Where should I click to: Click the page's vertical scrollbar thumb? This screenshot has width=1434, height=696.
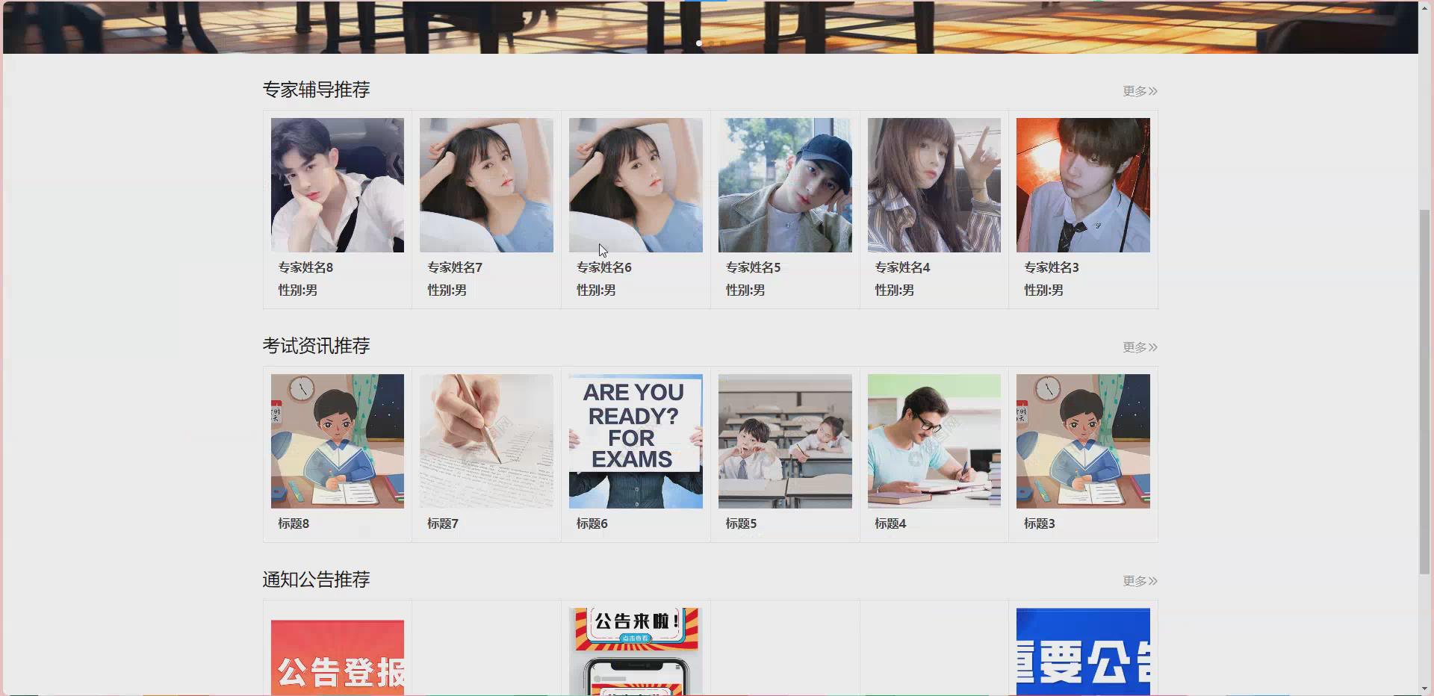tap(1425, 392)
